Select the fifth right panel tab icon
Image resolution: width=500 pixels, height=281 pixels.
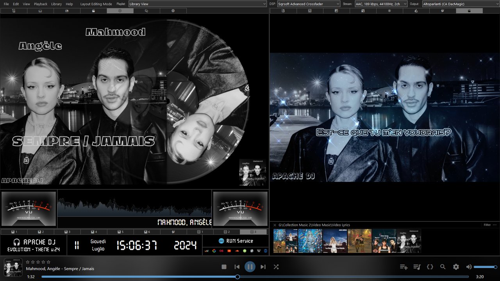[x=389, y=11]
